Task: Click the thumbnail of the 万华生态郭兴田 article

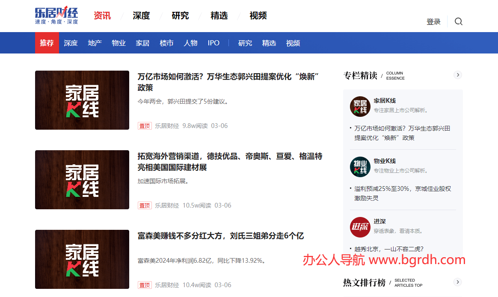Action: coord(82,100)
